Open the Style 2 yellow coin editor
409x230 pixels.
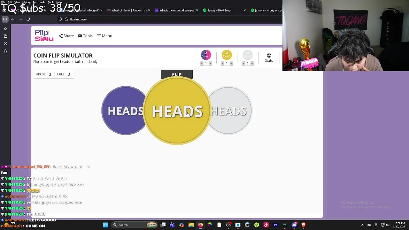[227, 55]
